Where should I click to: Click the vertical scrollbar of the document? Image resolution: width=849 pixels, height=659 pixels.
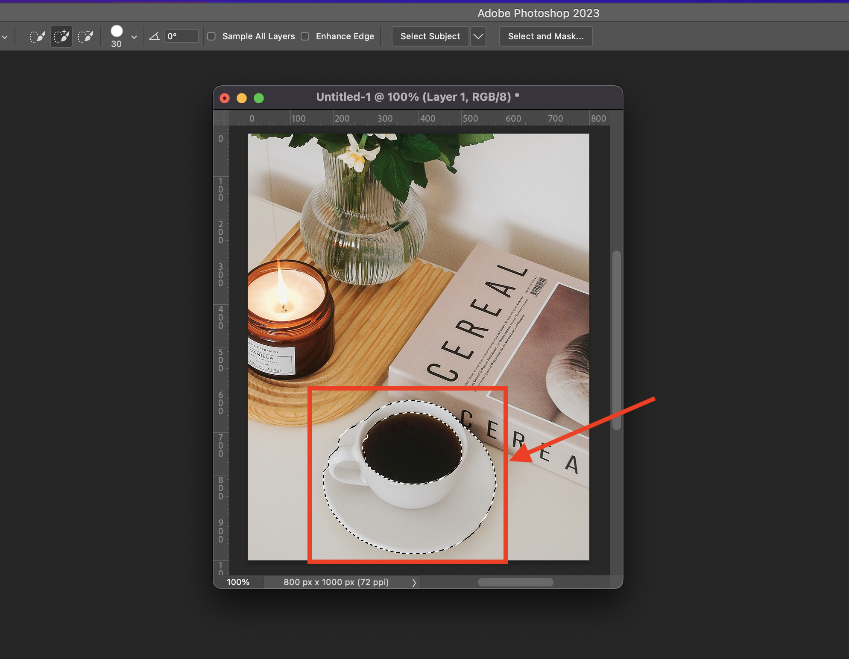point(616,340)
